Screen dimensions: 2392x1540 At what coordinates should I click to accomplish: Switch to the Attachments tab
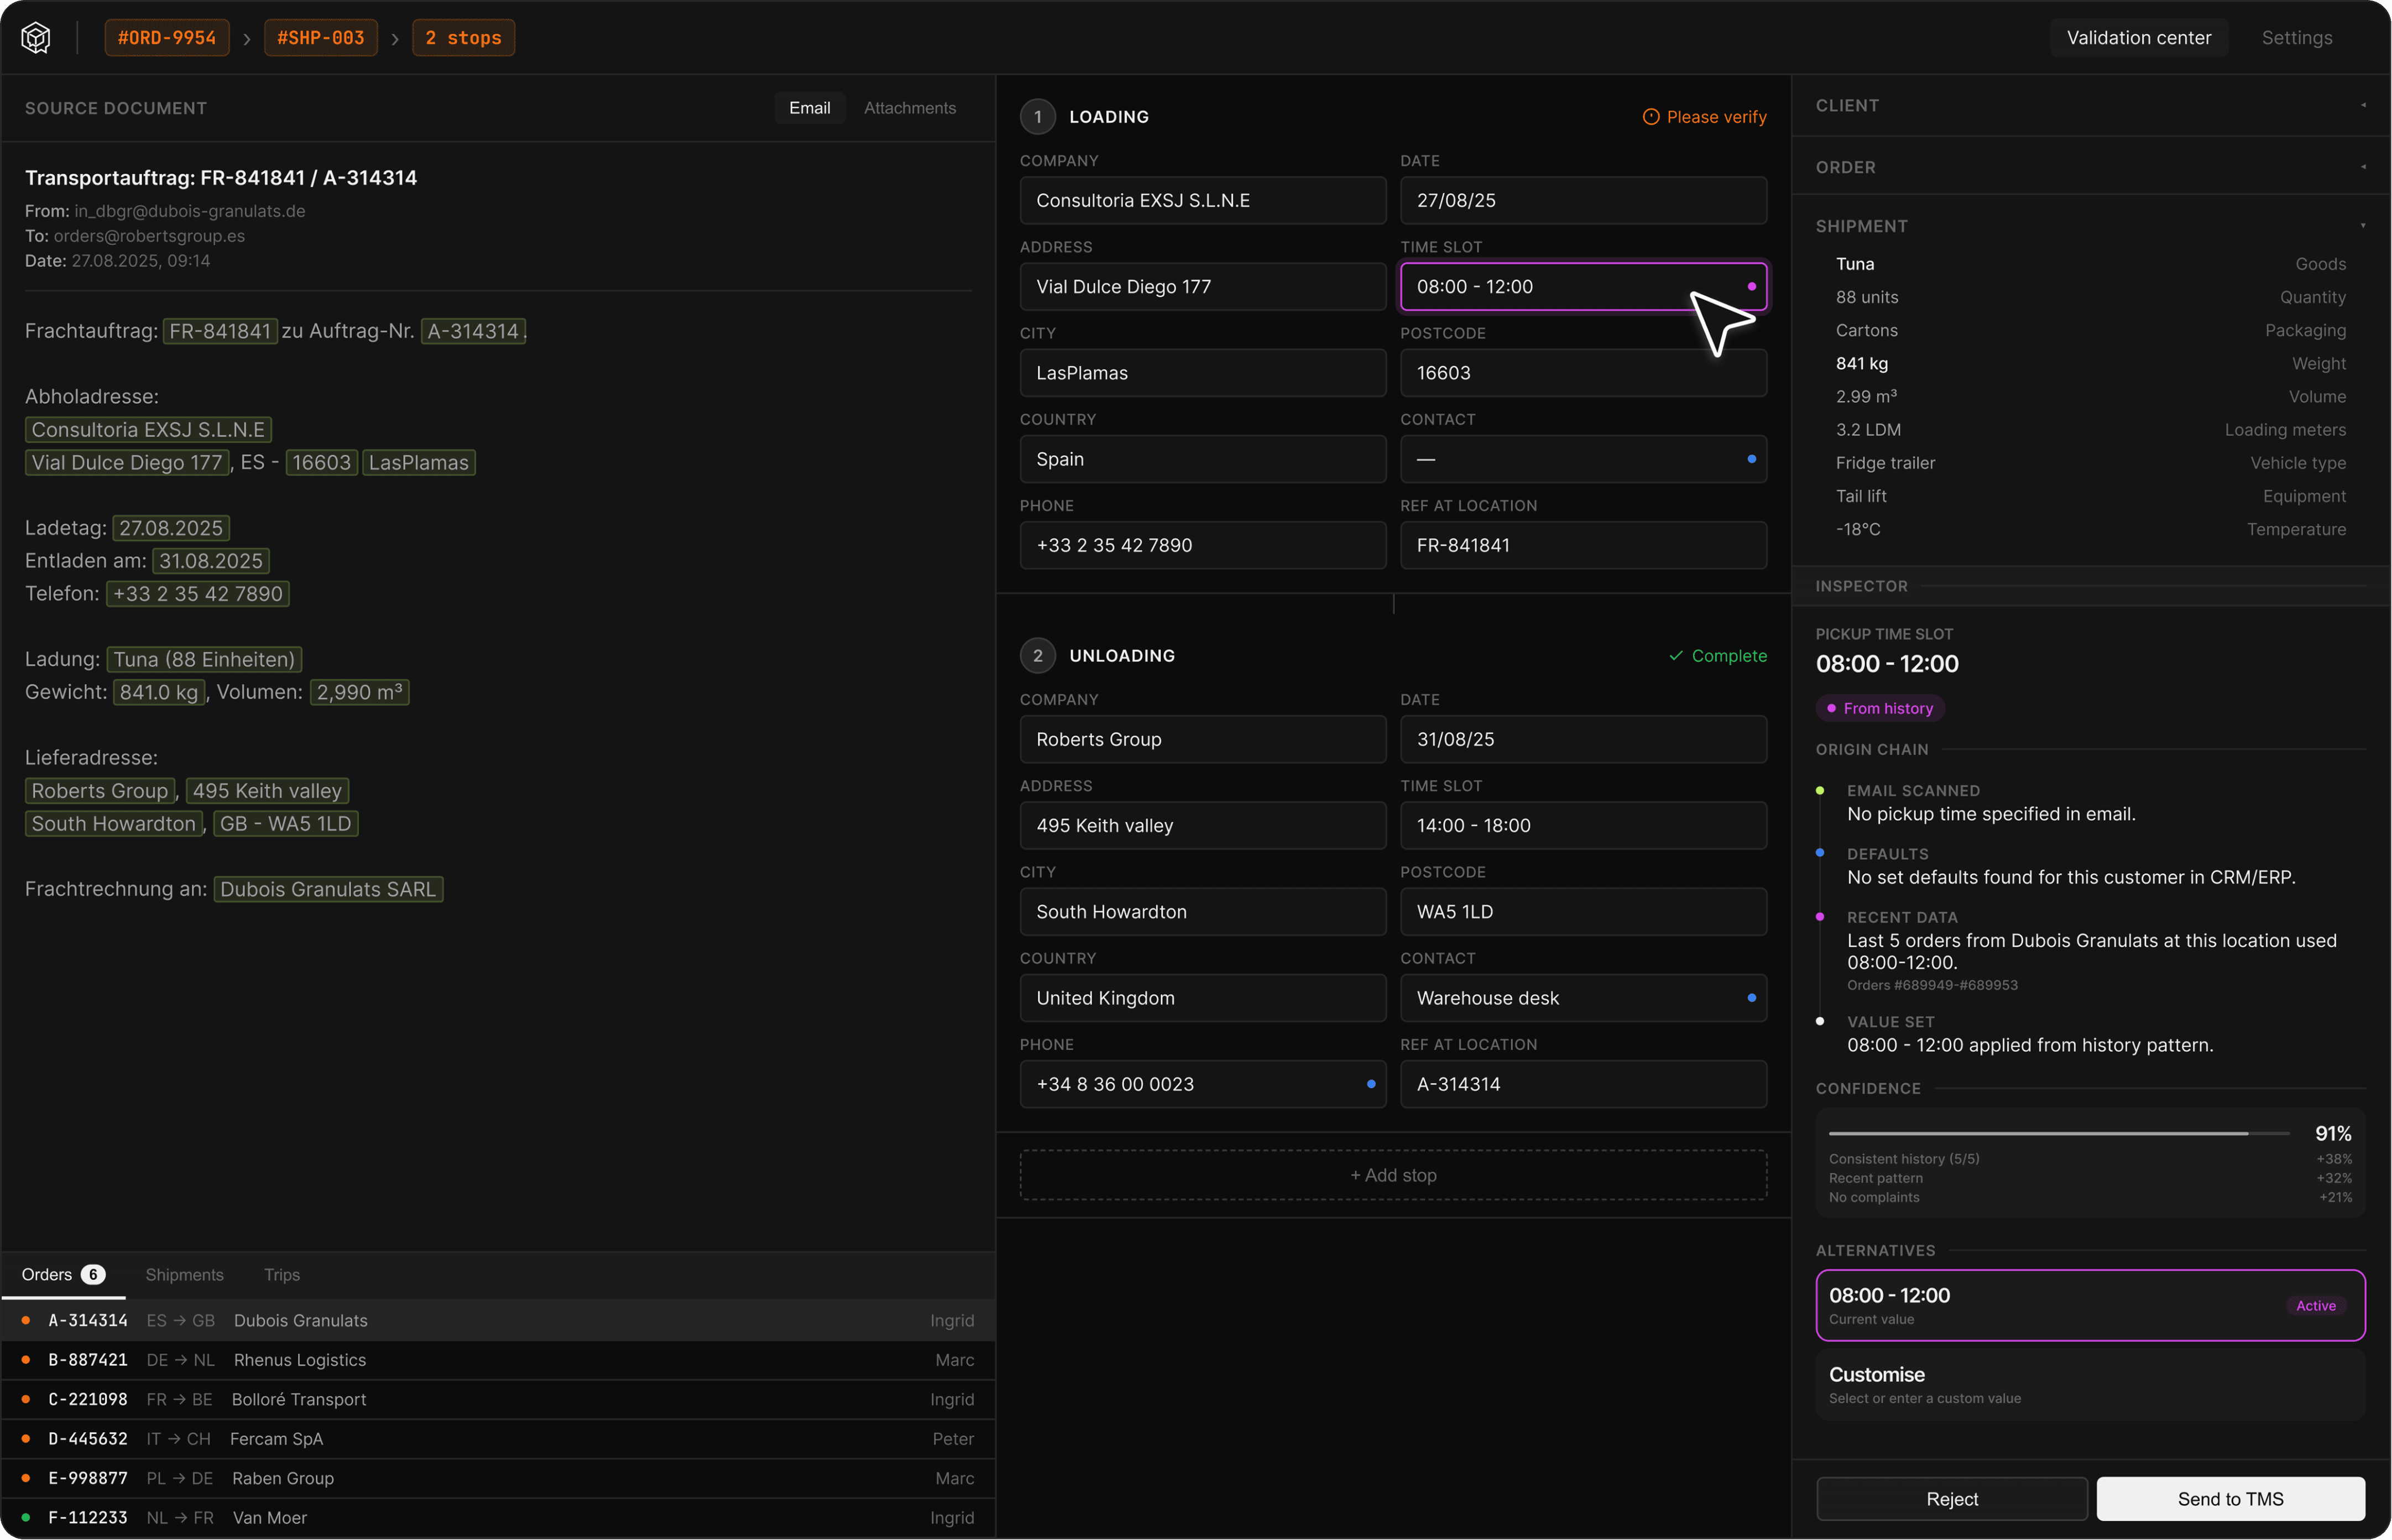point(909,108)
